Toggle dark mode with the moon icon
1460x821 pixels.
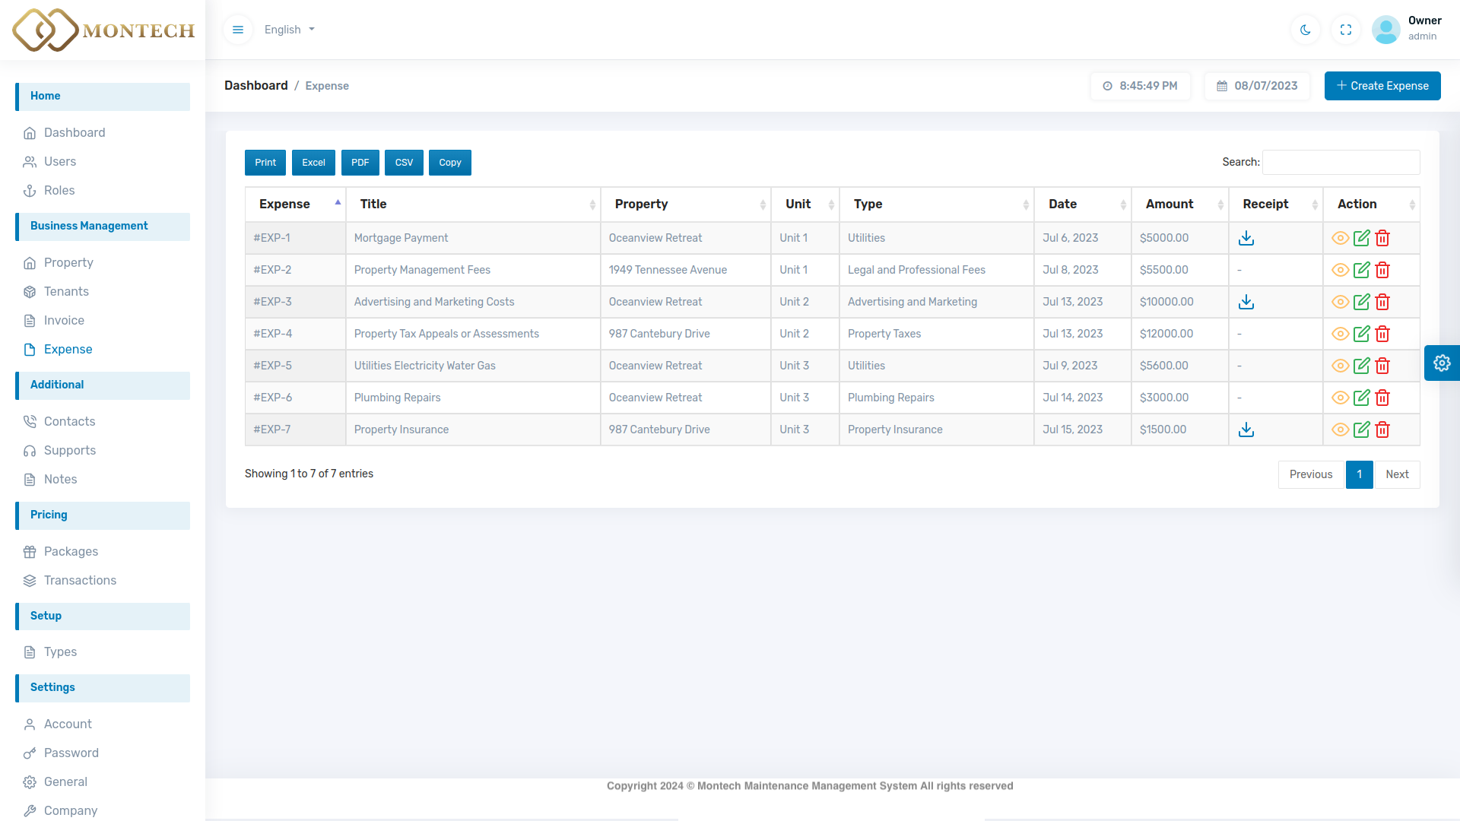[x=1305, y=30]
